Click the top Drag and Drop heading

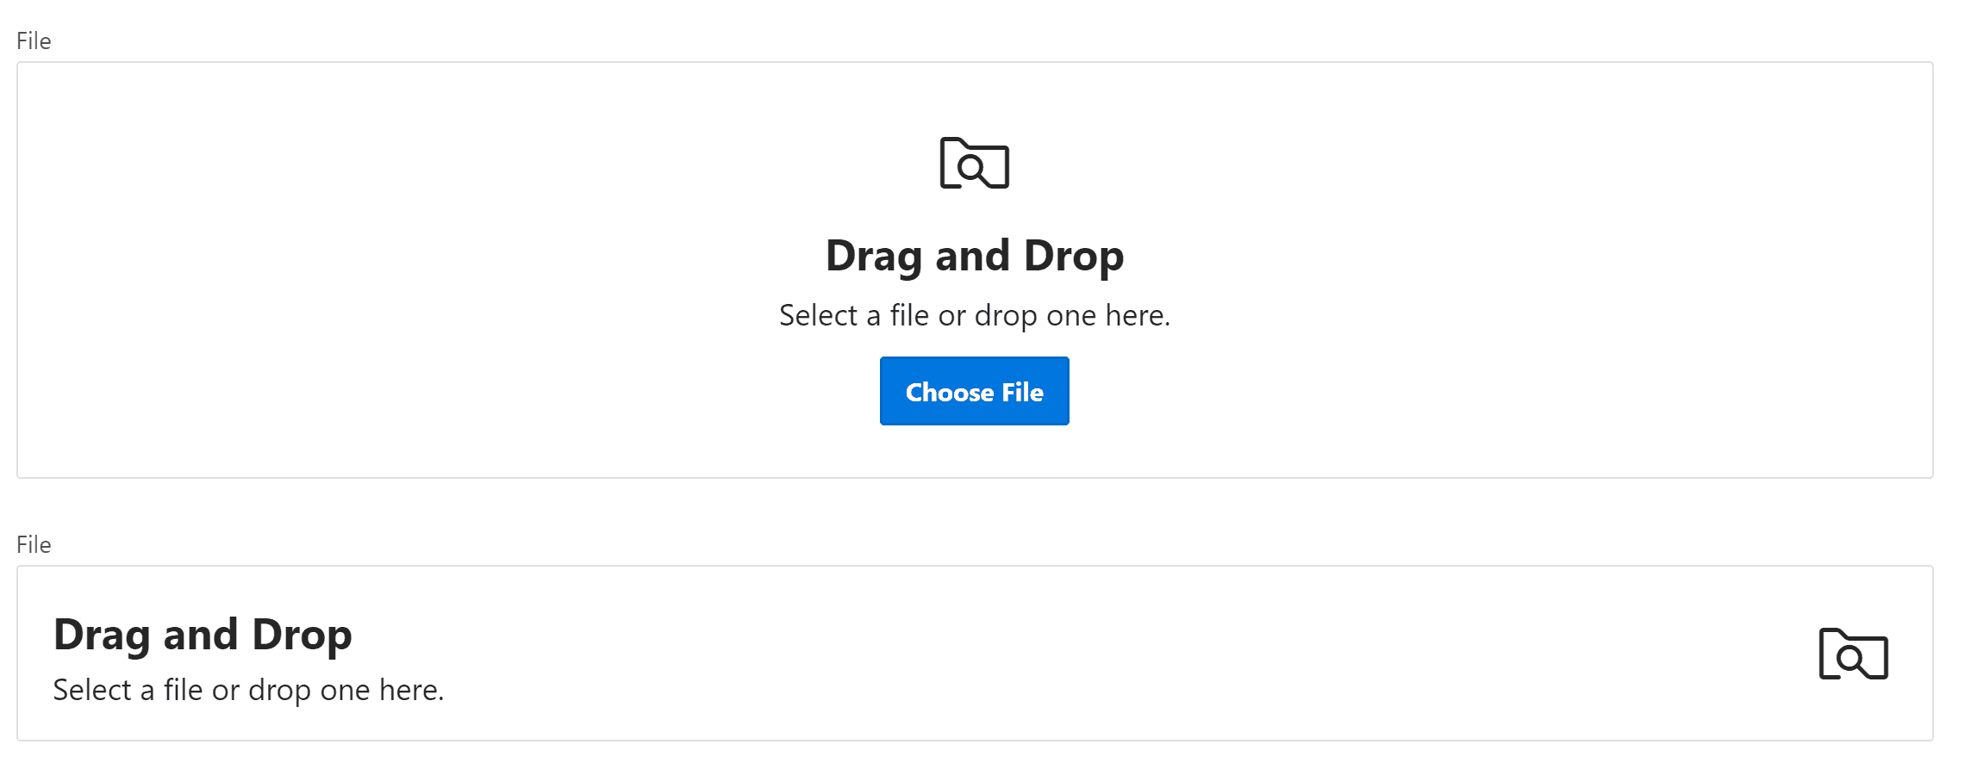click(973, 255)
